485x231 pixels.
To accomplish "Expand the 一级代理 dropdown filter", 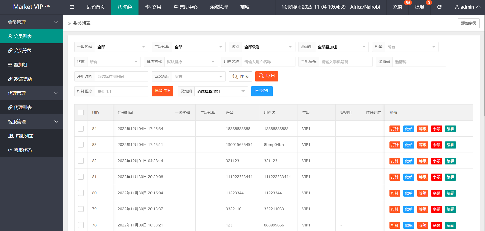I will click(x=121, y=47).
